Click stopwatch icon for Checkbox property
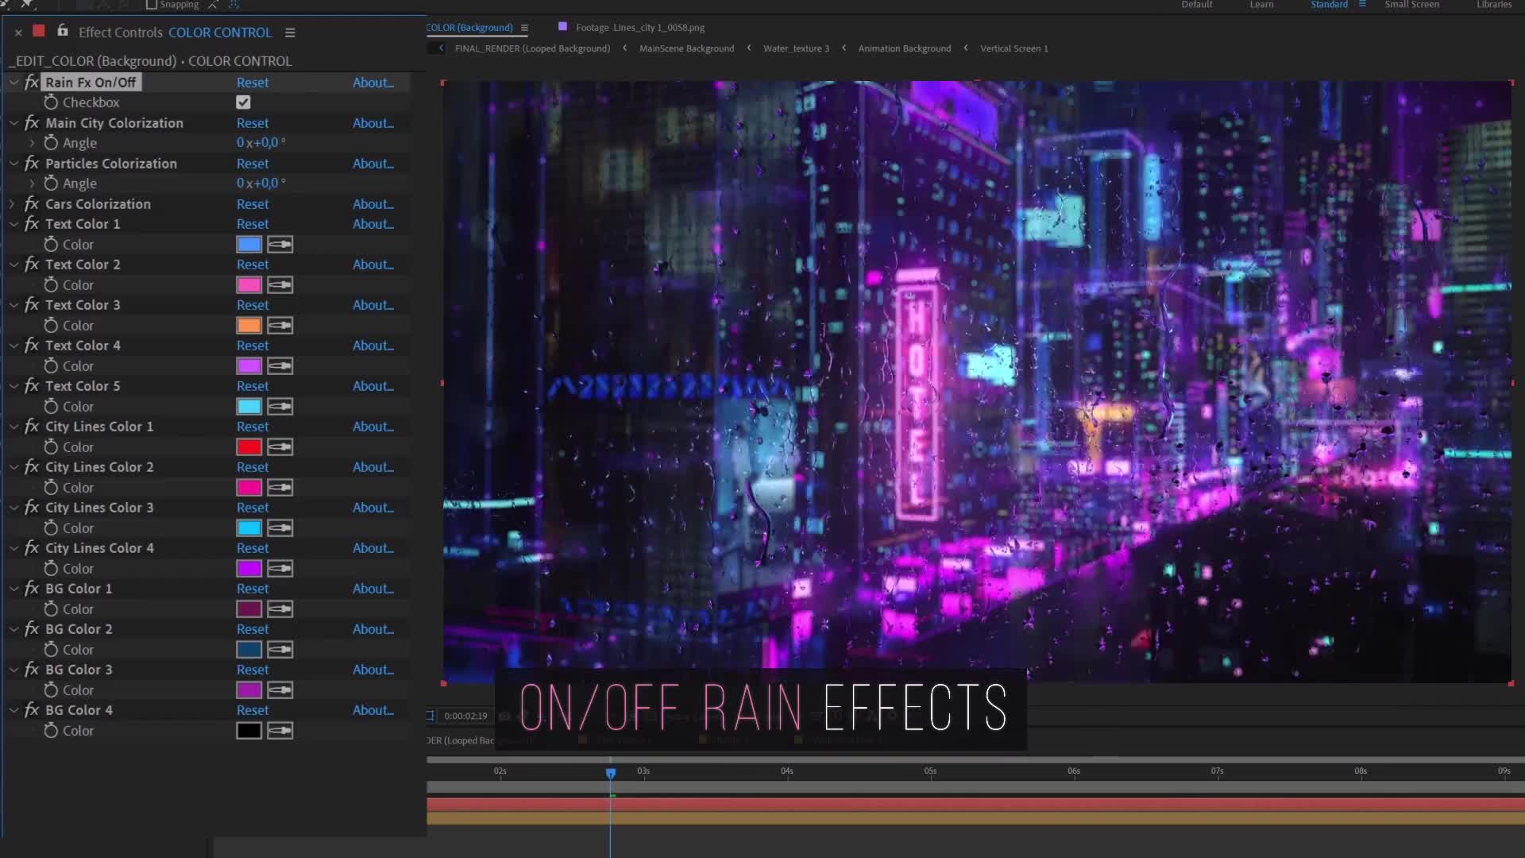Screen dimensions: 1525x858 pos(51,102)
